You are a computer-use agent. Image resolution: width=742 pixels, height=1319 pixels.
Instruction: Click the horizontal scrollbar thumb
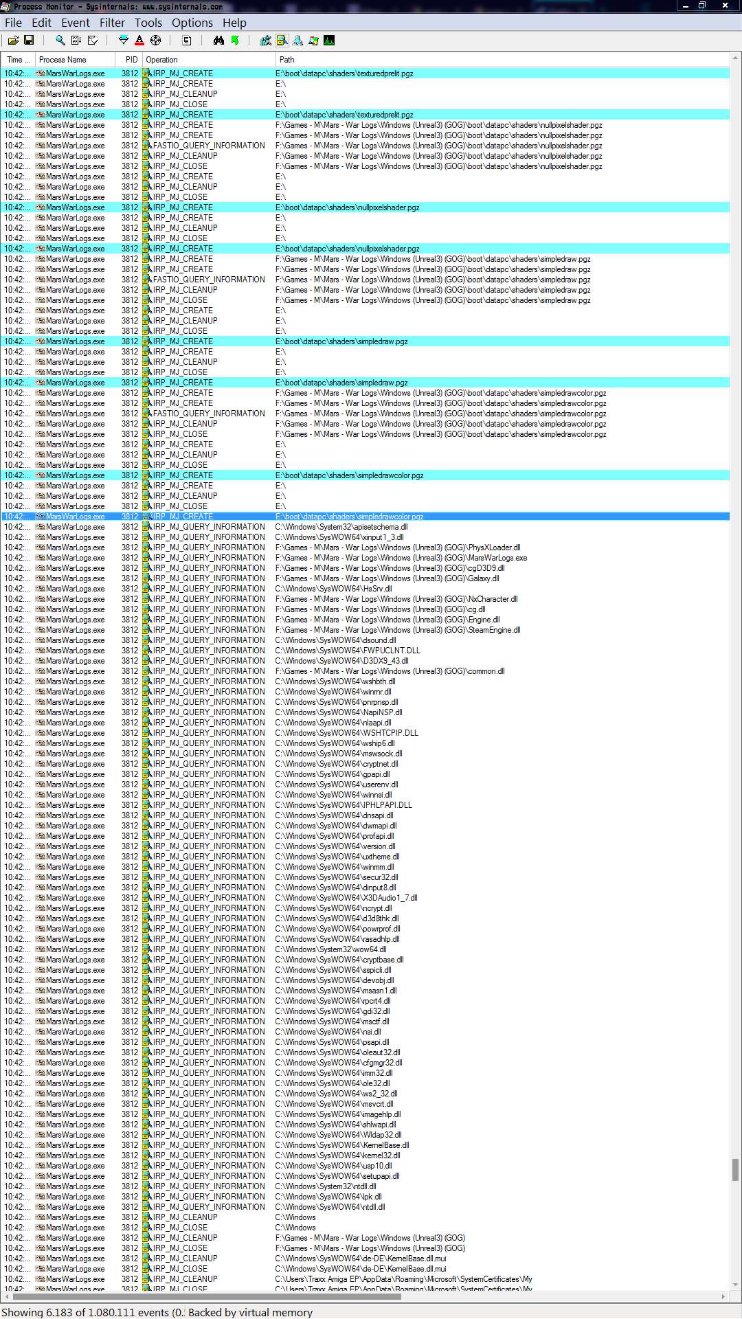(207, 1297)
